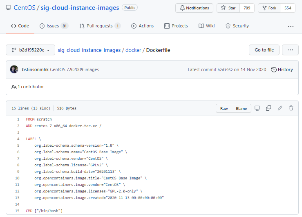Fork the repository

point(269,8)
